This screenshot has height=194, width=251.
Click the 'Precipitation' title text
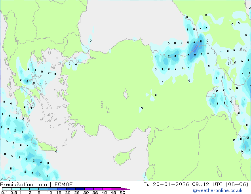(17, 184)
